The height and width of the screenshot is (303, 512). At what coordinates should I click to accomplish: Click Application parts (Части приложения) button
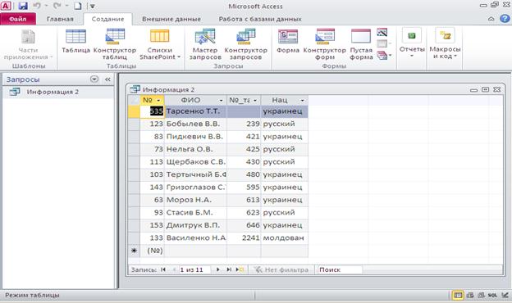pos(28,44)
